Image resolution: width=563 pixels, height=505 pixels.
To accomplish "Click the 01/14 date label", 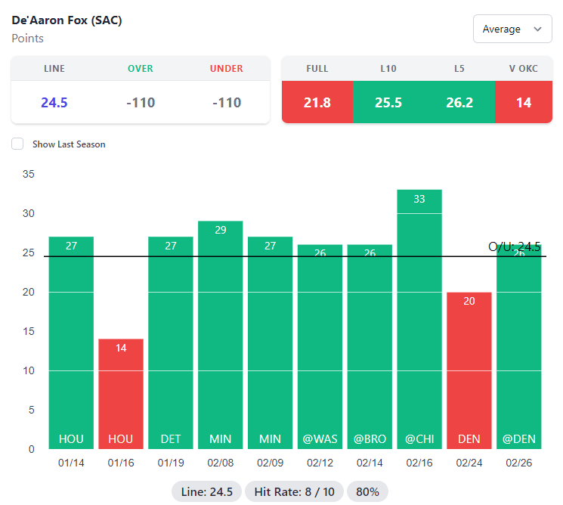I will click(x=71, y=463).
